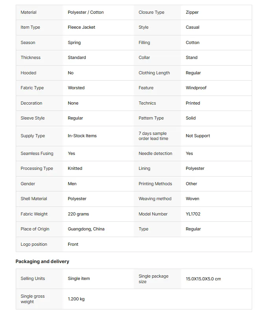Select the Logo position Front value

(x=73, y=244)
